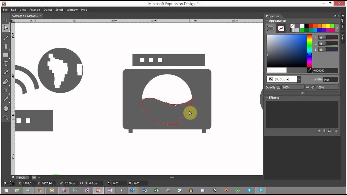The width and height of the screenshot is (347, 195).
Task: Open the fx Add Effect menu
Action: (330, 131)
